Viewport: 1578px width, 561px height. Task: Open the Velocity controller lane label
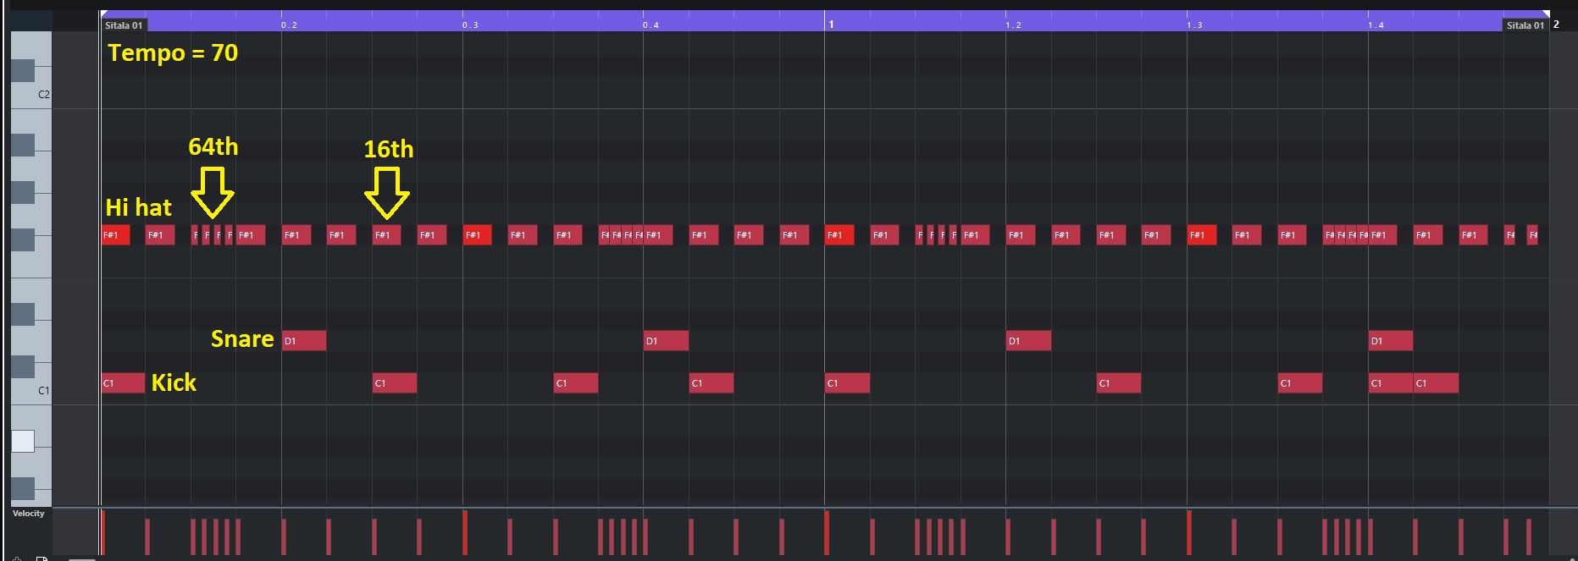(x=29, y=514)
